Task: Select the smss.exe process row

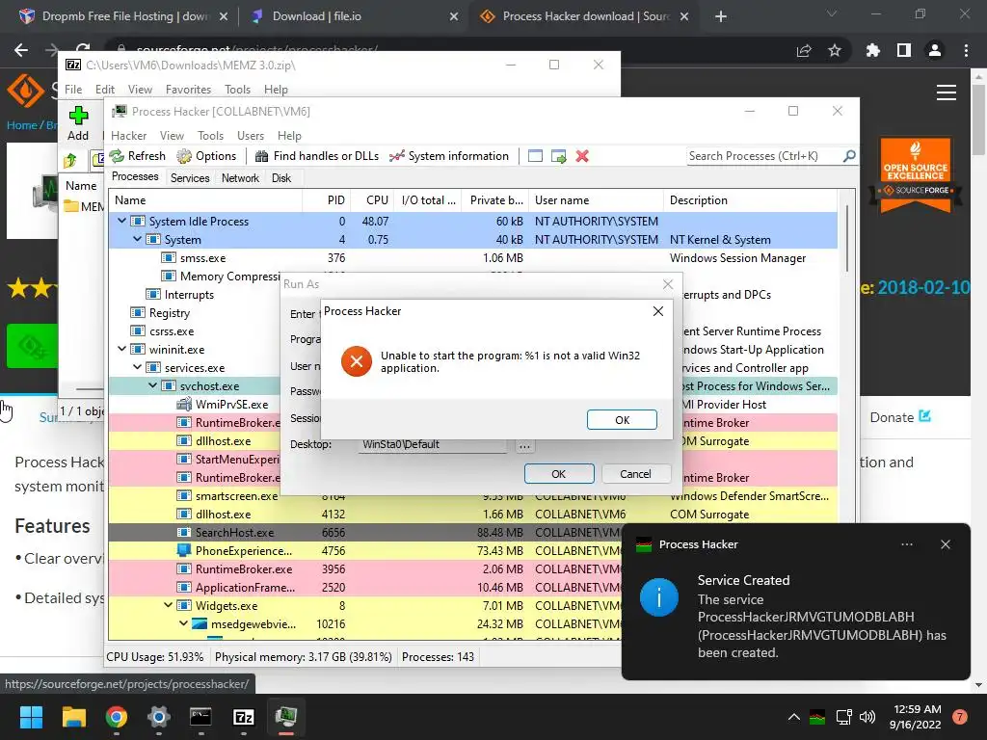Action: pyautogui.click(x=472, y=258)
